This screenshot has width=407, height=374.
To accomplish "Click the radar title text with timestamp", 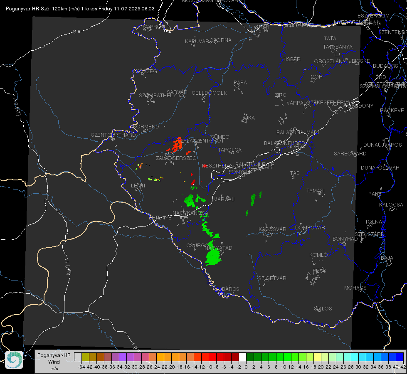I will [x=80, y=9].
